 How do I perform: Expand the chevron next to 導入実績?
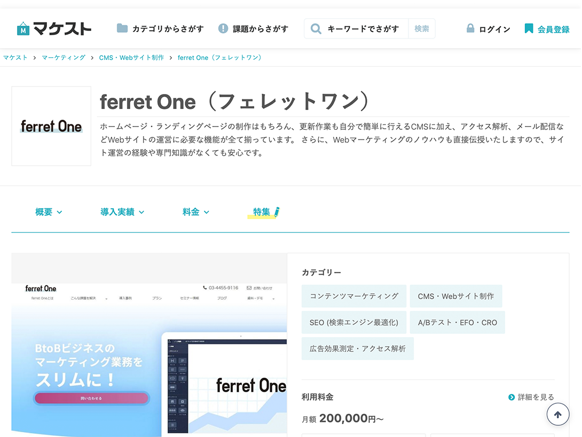141,213
